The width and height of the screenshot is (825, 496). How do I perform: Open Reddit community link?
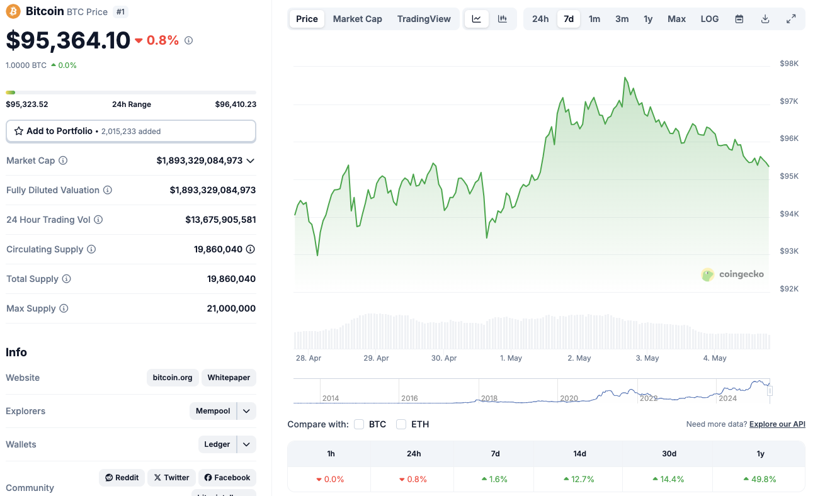[122, 478]
